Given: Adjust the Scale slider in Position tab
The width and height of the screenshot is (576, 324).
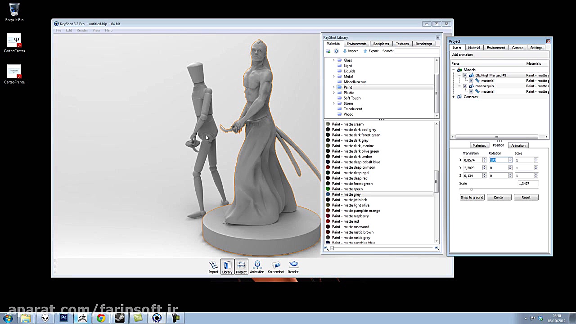Looking at the screenshot, I should coord(471,189).
